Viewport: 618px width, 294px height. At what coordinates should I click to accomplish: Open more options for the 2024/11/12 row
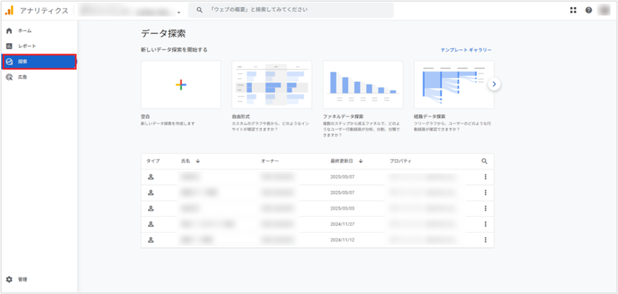pyautogui.click(x=485, y=240)
